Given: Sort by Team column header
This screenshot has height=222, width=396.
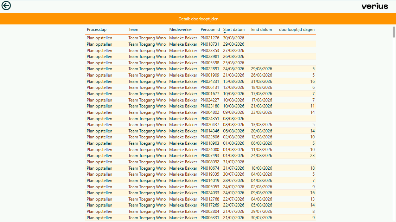Looking at the screenshot, I should pos(133,30).
